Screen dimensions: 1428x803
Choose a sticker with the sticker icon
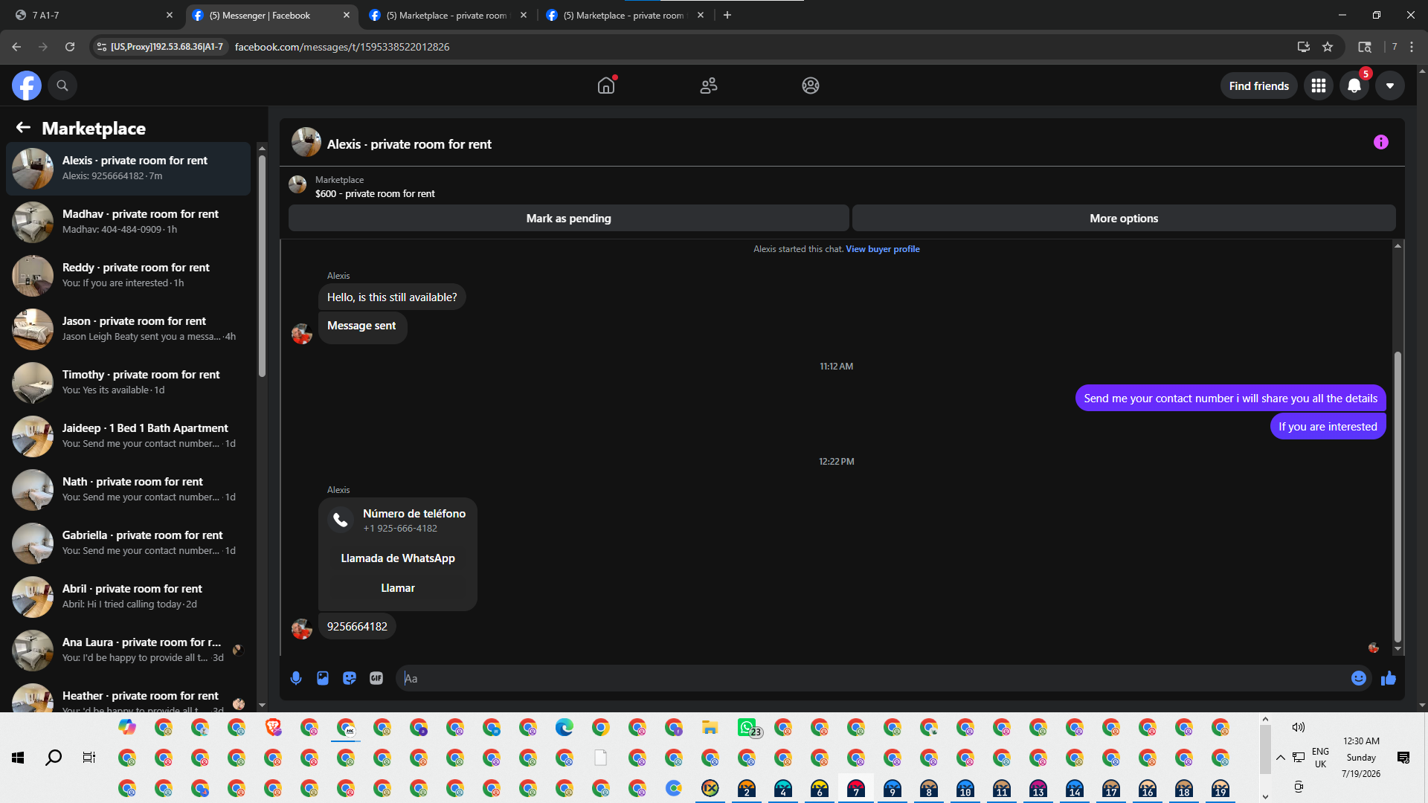click(350, 678)
